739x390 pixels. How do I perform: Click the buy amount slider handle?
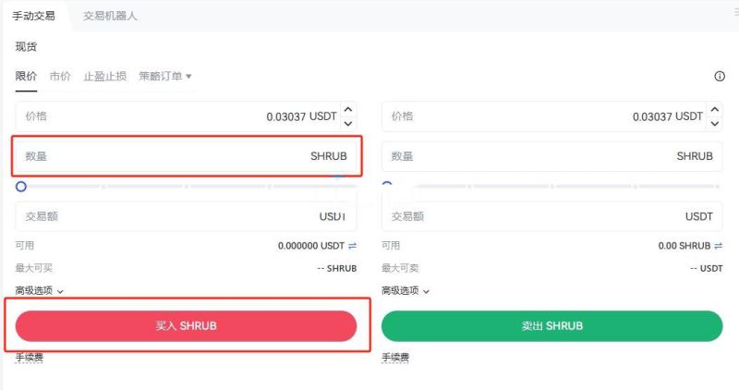click(x=21, y=187)
